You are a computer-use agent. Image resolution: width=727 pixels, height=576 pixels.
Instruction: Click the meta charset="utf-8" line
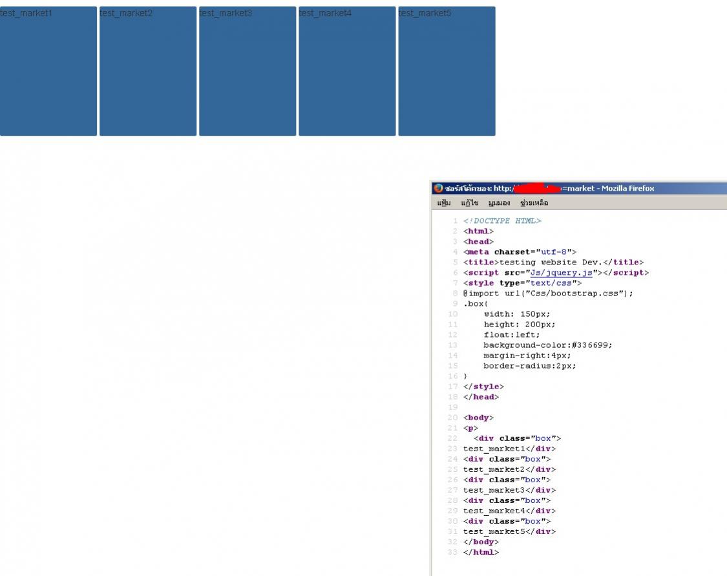tap(520, 252)
